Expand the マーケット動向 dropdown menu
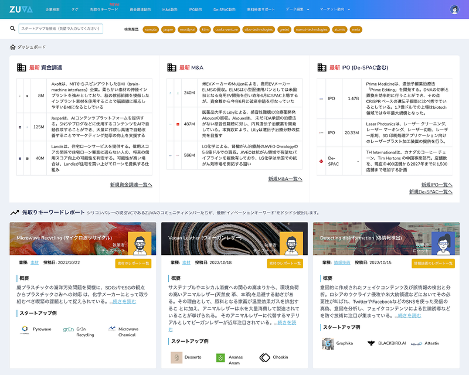 pyautogui.click(x=335, y=9)
